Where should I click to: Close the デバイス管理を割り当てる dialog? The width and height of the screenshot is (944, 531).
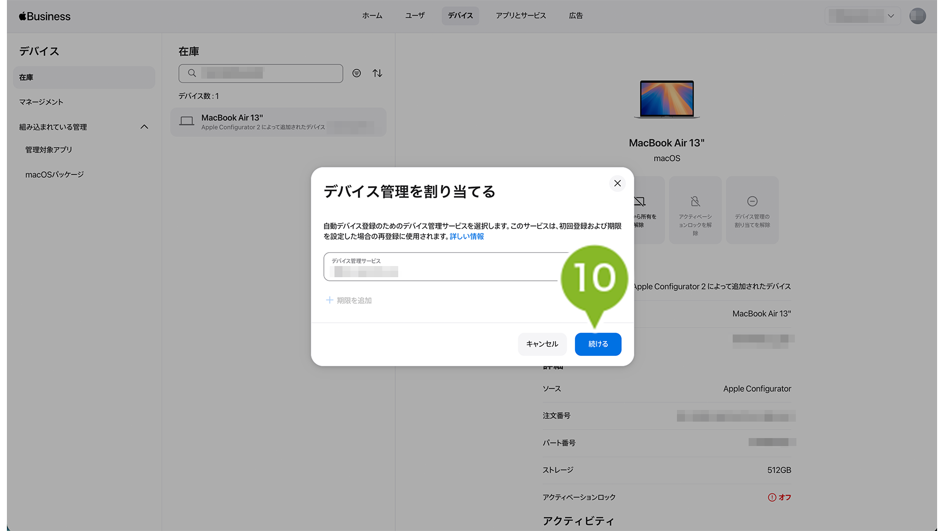tap(617, 183)
